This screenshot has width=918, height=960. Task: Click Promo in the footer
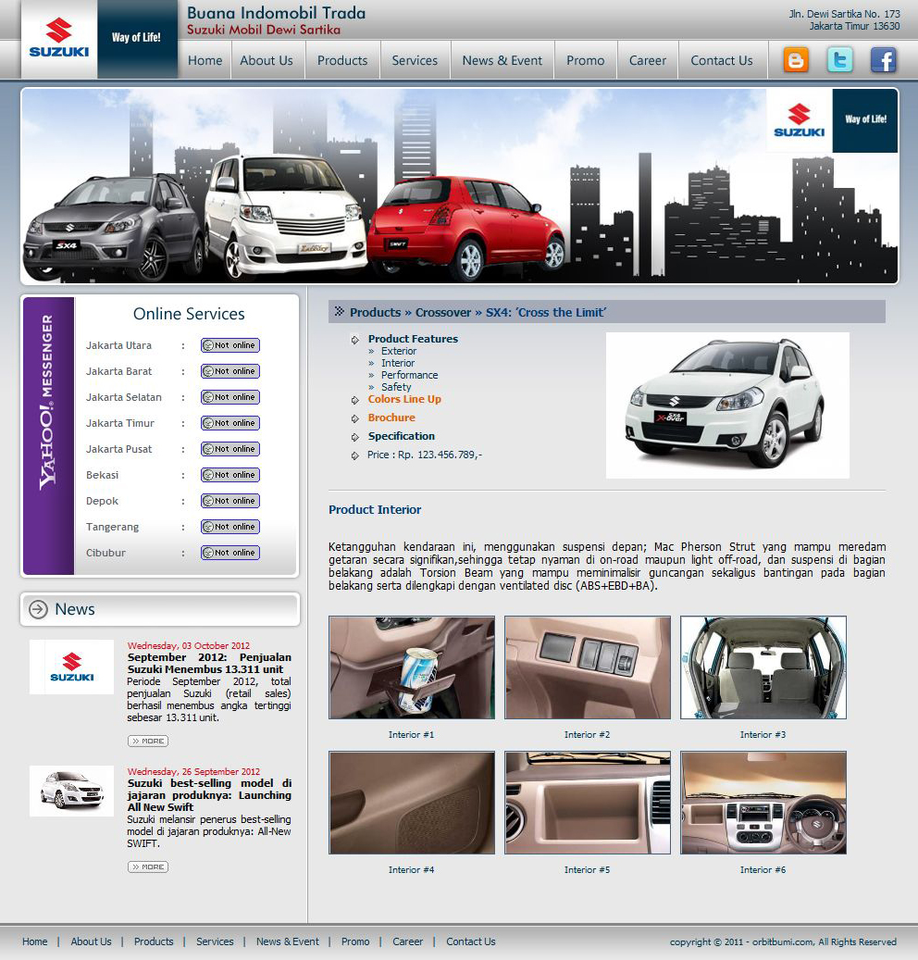tap(355, 941)
